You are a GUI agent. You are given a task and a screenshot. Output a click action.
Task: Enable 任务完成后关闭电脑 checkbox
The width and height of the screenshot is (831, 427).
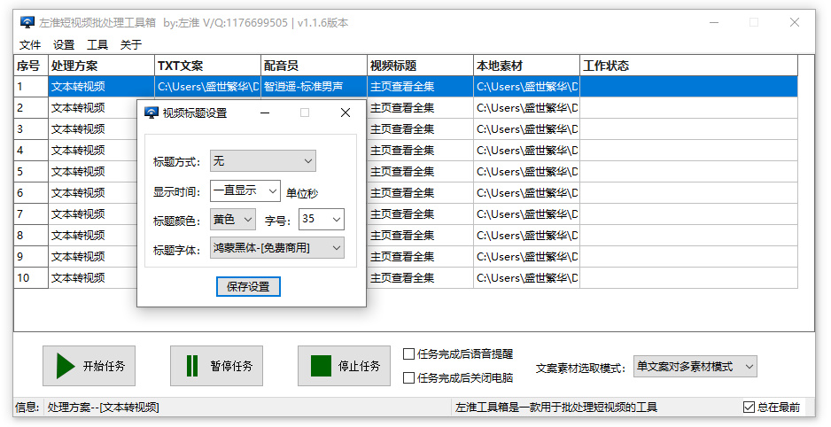[x=408, y=377]
